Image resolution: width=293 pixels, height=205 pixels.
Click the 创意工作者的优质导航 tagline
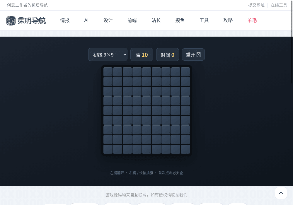(28, 5)
